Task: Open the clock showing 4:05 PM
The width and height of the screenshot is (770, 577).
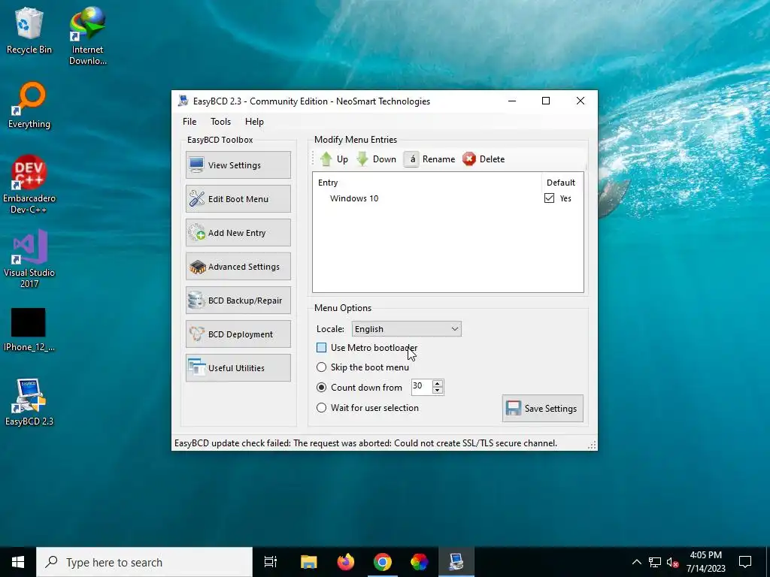Action: click(705, 562)
